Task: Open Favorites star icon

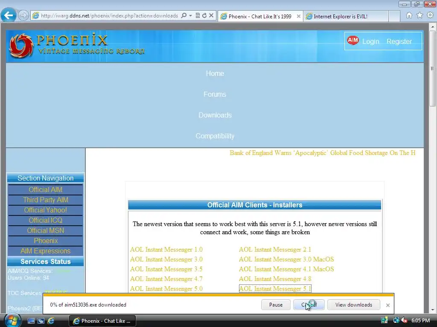Action: 420,15
